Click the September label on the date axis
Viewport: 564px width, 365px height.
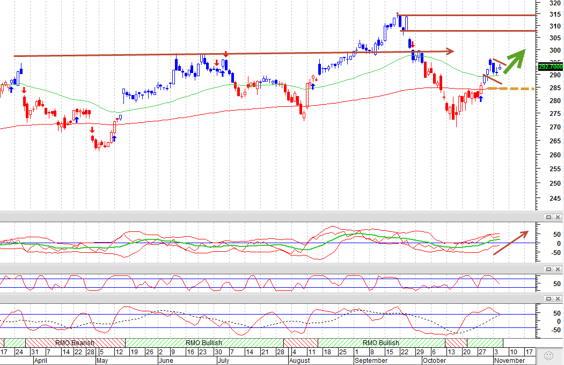(371, 361)
